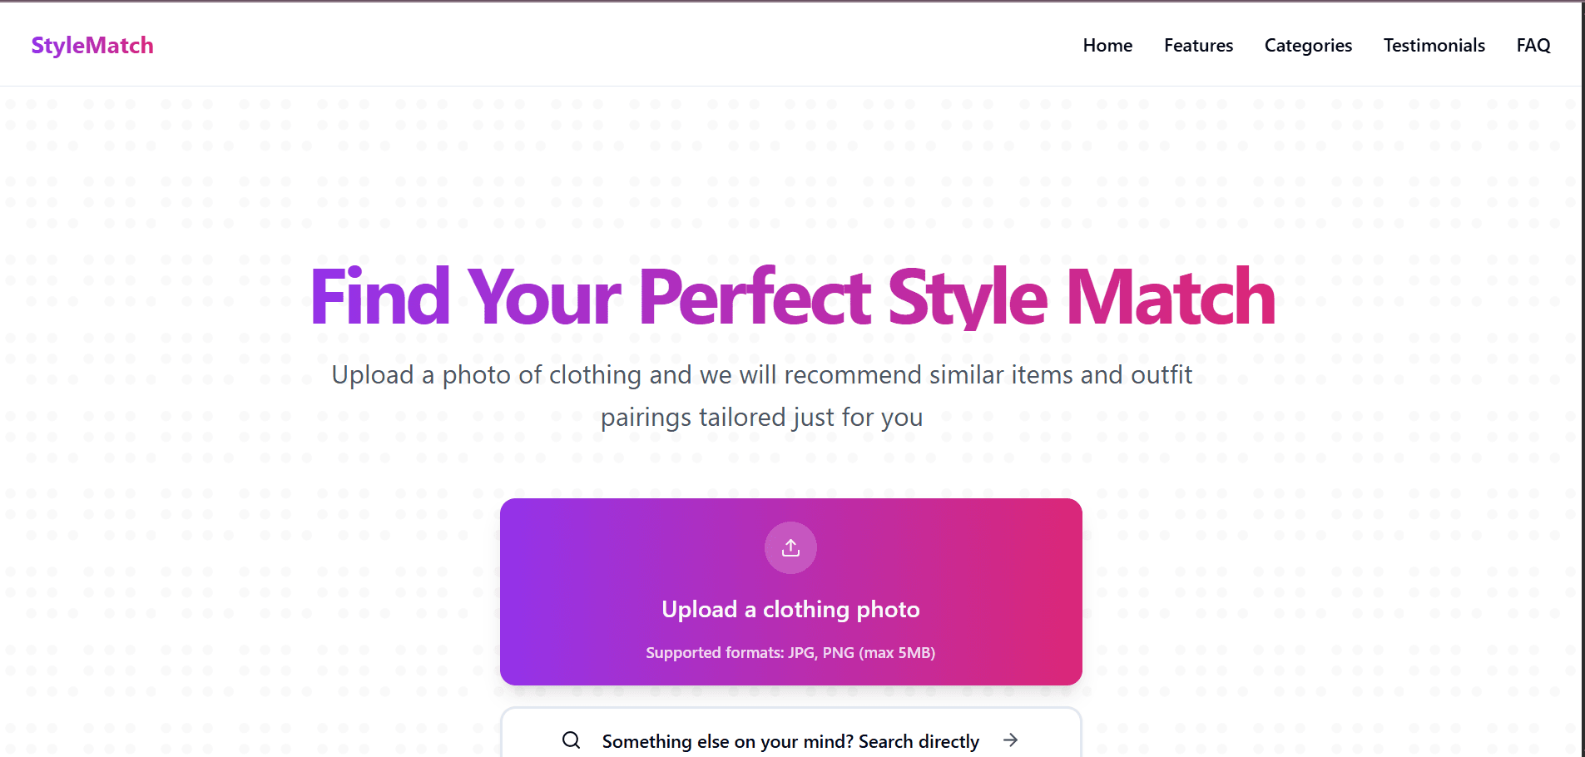1585x757 pixels.
Task: Click the right arrow icon in the search bar
Action: (1010, 740)
